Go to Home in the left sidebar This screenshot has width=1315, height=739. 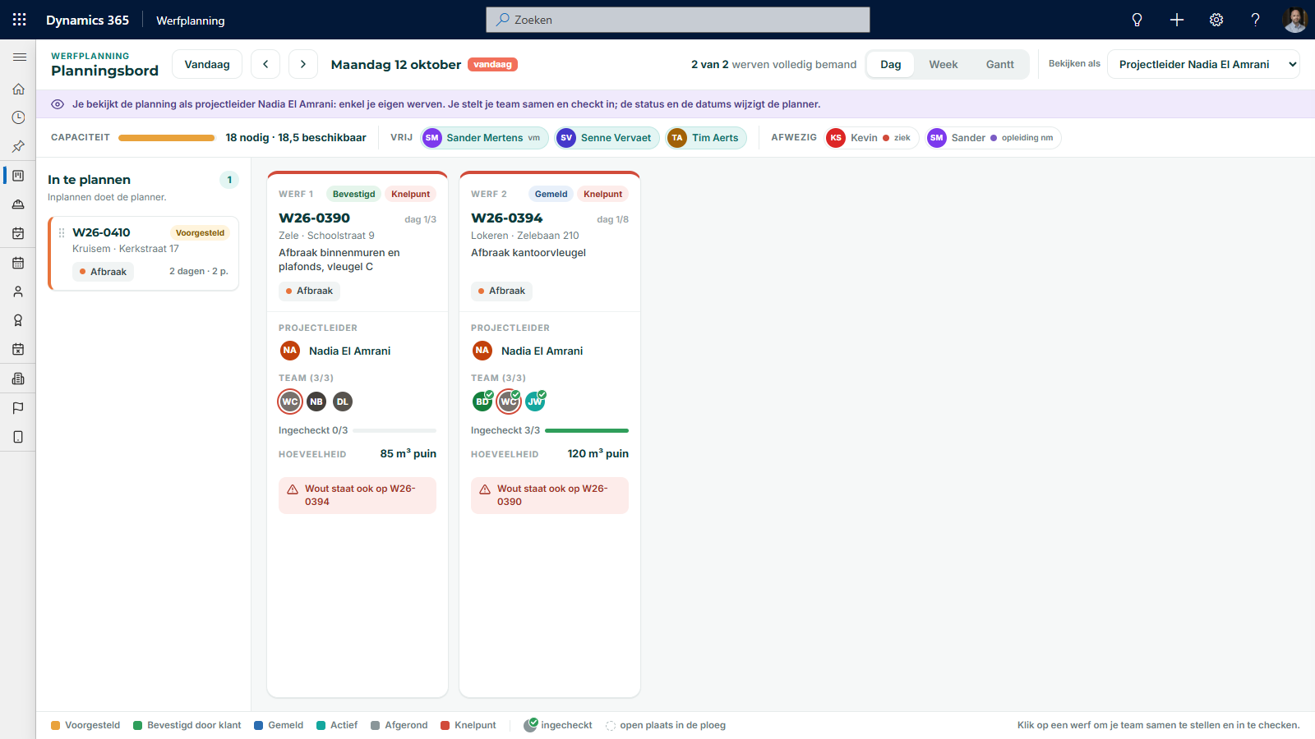click(18, 89)
